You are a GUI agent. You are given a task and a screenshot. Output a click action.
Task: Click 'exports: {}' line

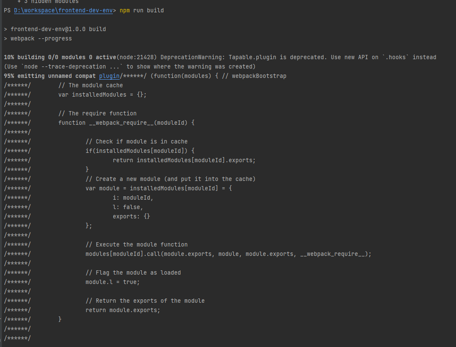tap(132, 216)
